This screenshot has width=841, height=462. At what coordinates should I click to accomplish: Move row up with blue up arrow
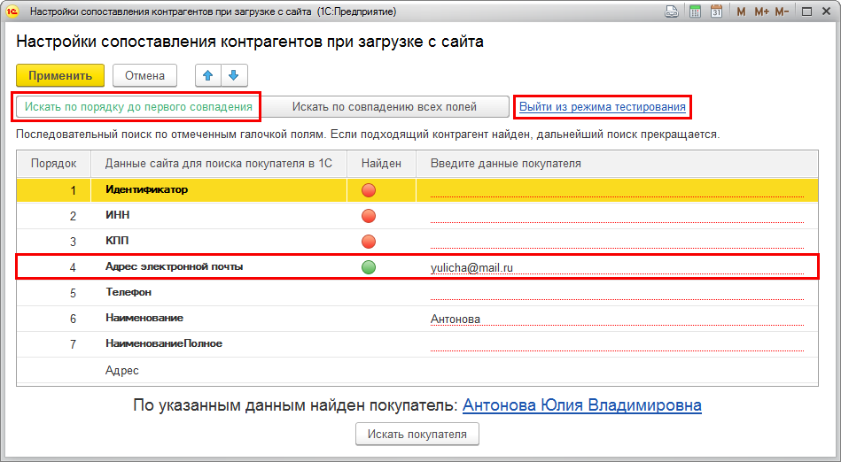pos(208,75)
